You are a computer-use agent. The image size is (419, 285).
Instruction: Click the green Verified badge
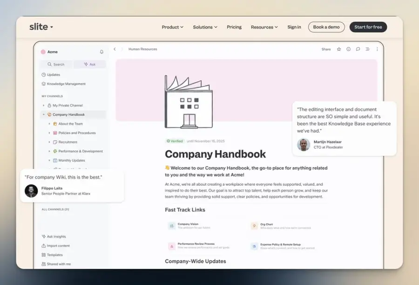175,141
